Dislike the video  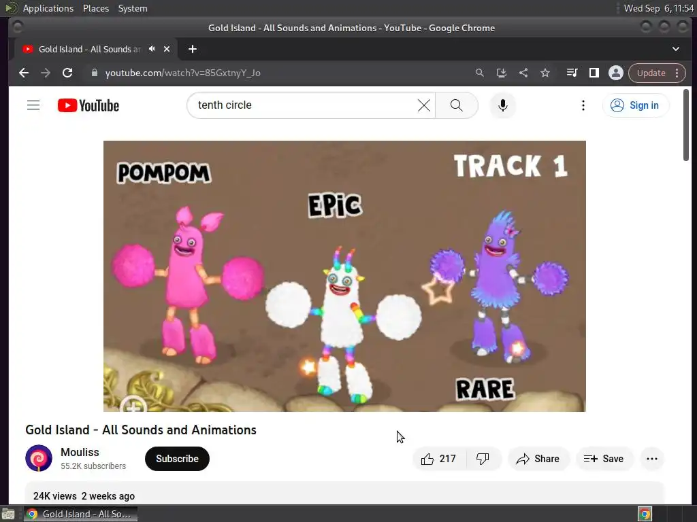click(483, 459)
